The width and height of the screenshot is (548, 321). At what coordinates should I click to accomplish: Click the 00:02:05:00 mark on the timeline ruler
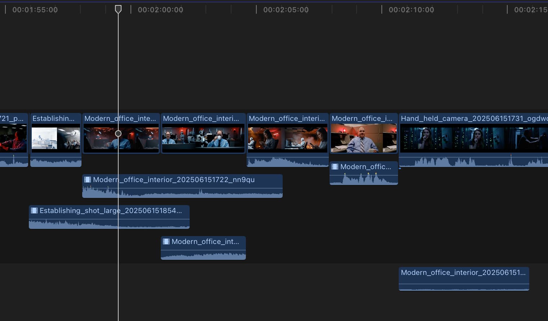click(x=285, y=10)
